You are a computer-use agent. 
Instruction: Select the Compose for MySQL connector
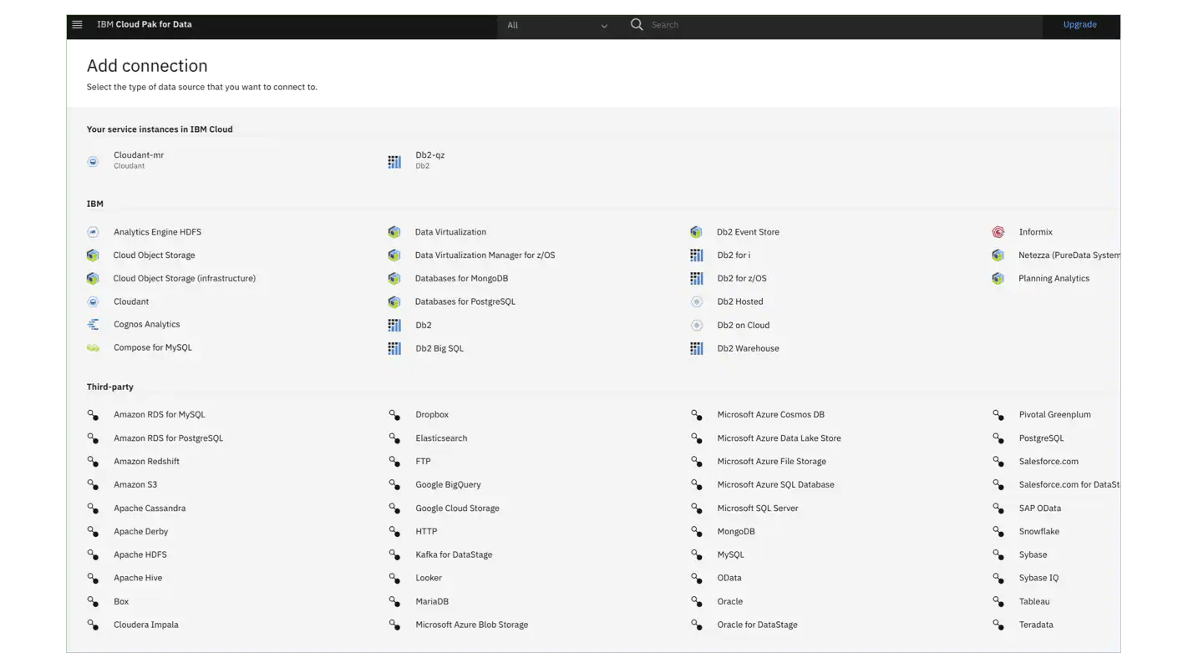coord(154,347)
